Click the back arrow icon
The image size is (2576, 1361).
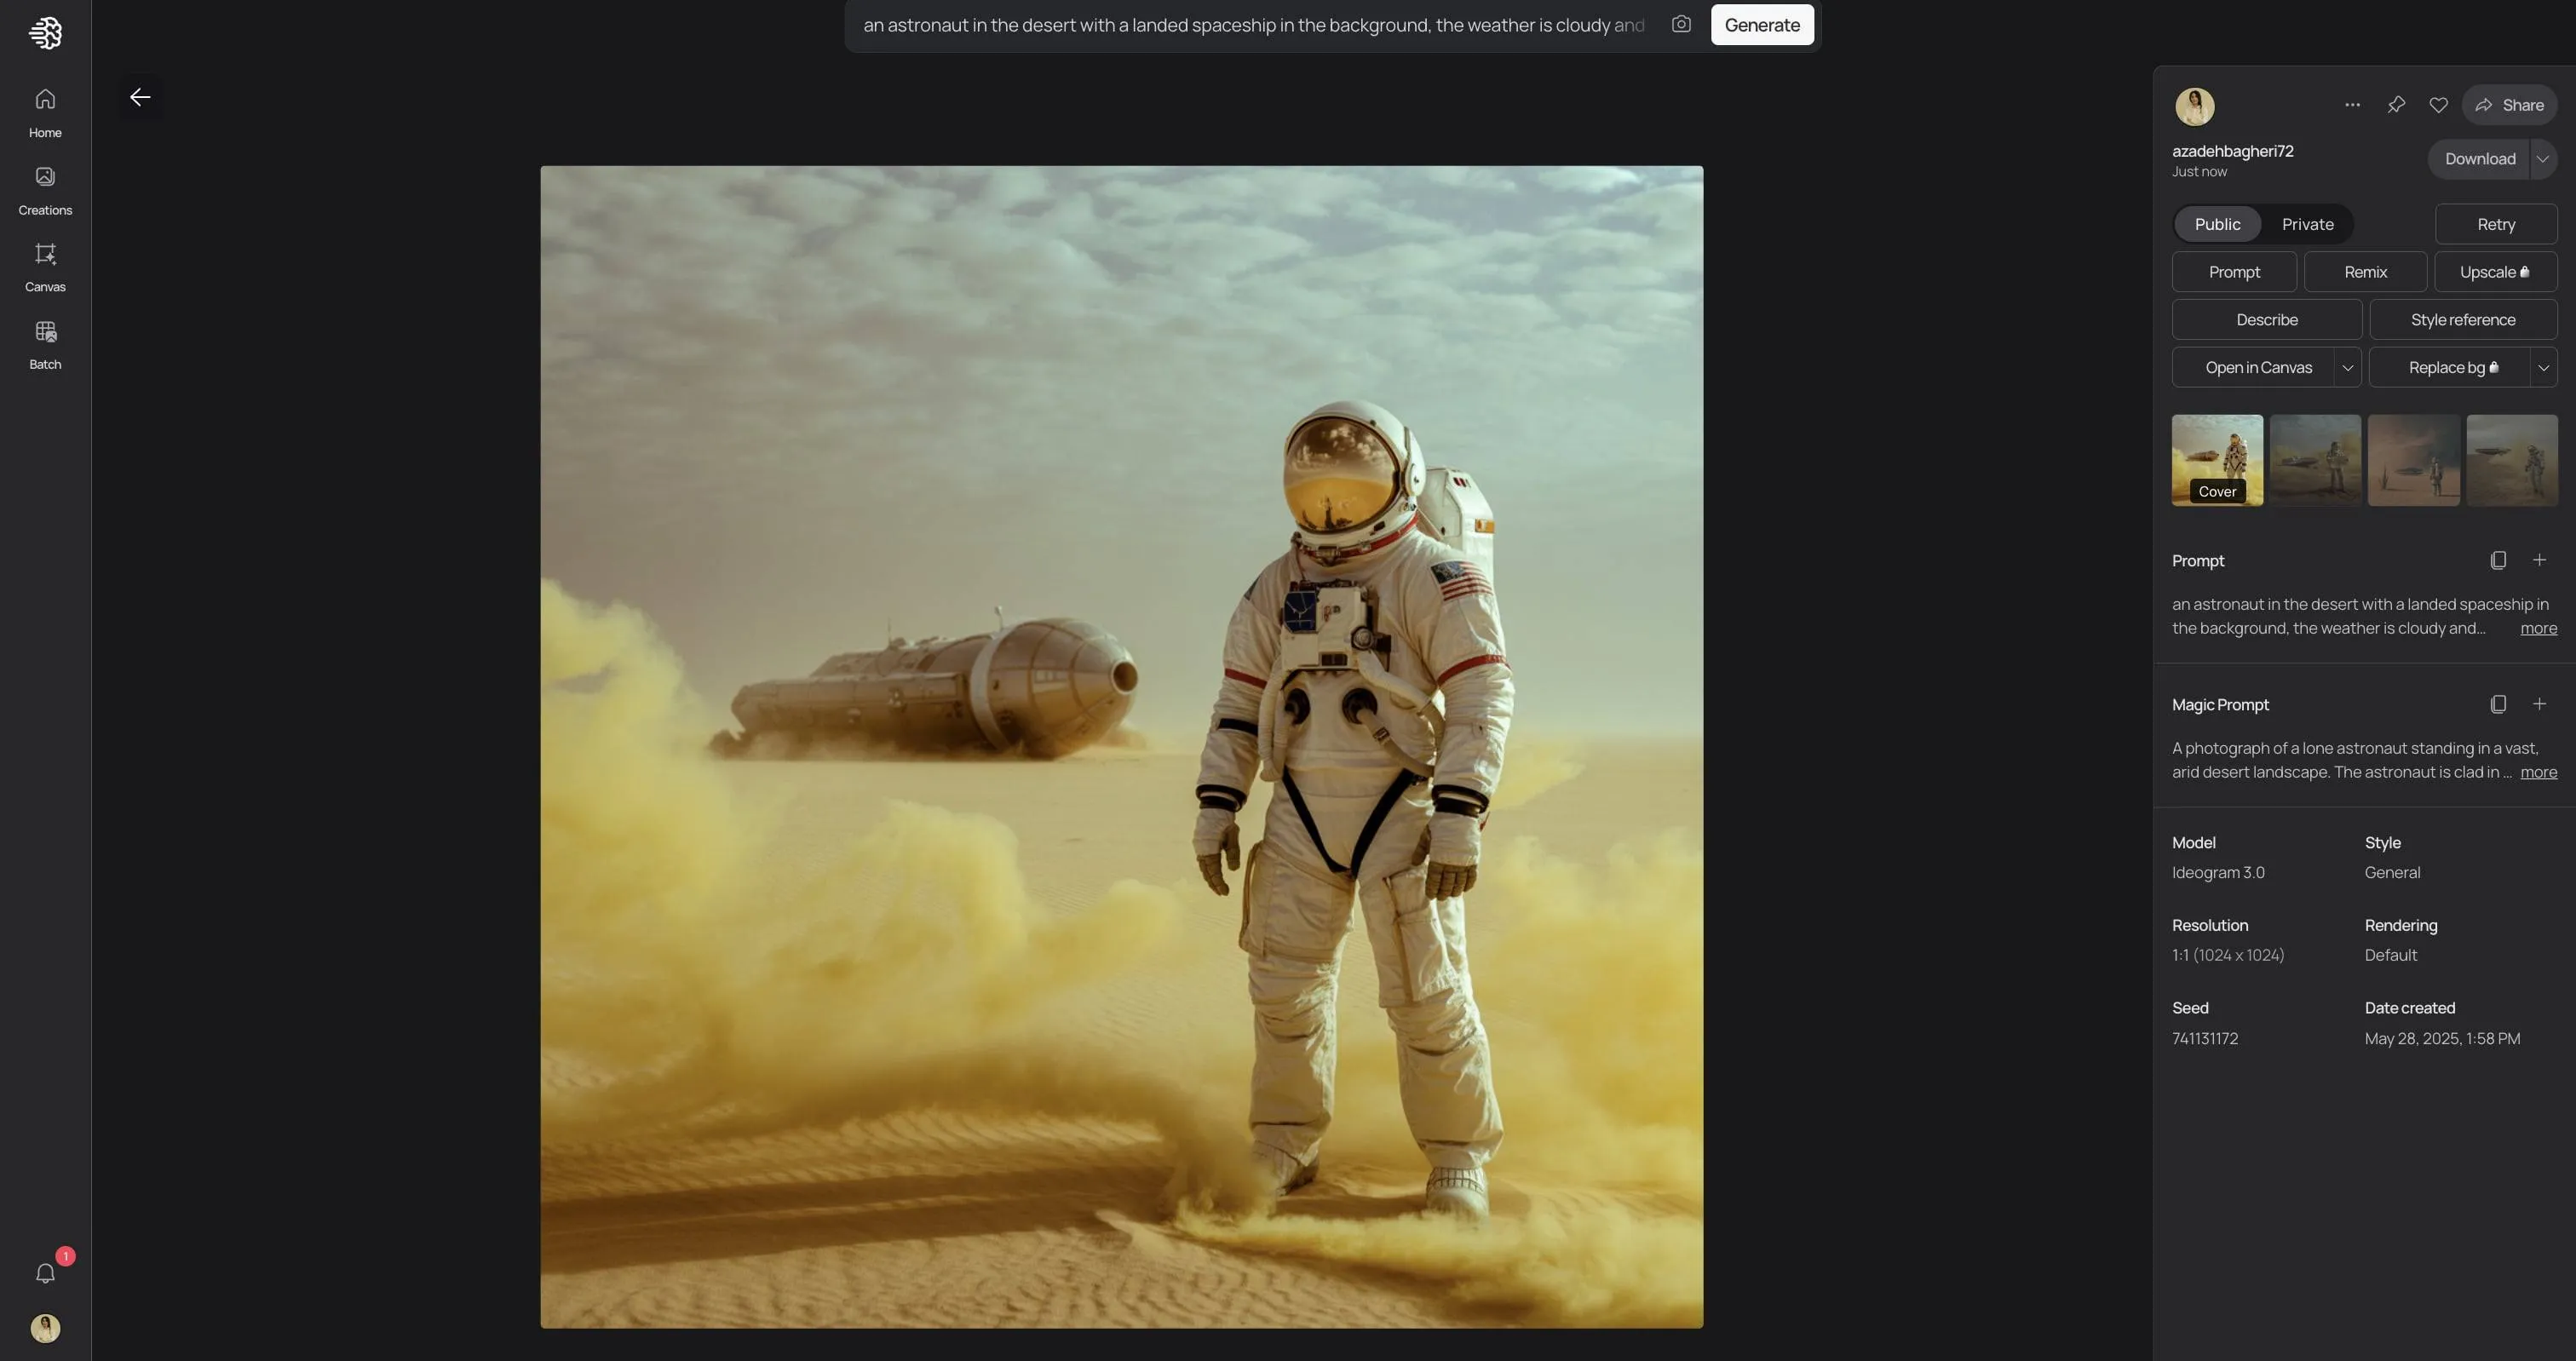[x=140, y=97]
